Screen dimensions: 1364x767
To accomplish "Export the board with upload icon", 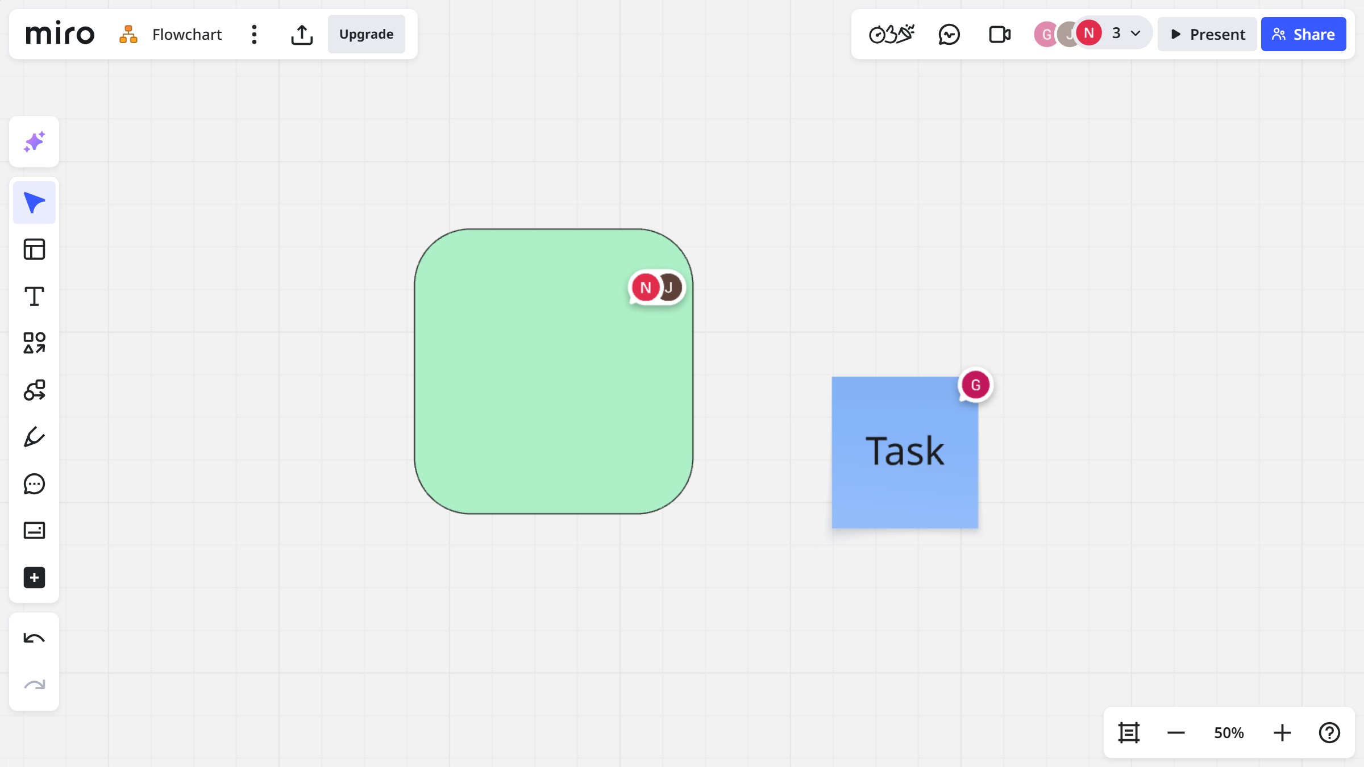I will pos(302,35).
